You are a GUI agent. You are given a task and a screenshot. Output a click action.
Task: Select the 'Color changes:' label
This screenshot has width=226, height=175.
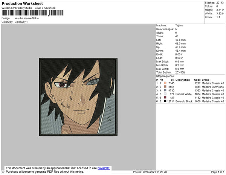pos(165,29)
